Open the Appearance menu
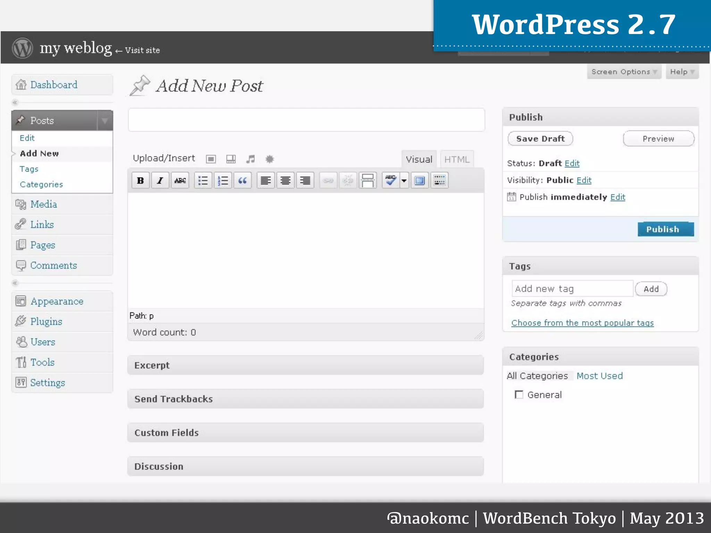 [x=62, y=301]
